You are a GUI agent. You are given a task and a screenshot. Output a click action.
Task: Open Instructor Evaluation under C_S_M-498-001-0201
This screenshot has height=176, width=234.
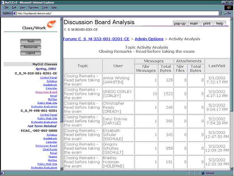click(x=44, y=122)
